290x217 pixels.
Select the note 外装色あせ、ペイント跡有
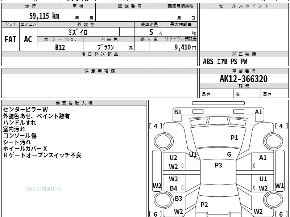(x=36, y=116)
